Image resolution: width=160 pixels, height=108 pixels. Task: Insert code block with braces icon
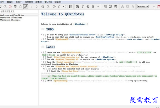(x=93, y=6)
